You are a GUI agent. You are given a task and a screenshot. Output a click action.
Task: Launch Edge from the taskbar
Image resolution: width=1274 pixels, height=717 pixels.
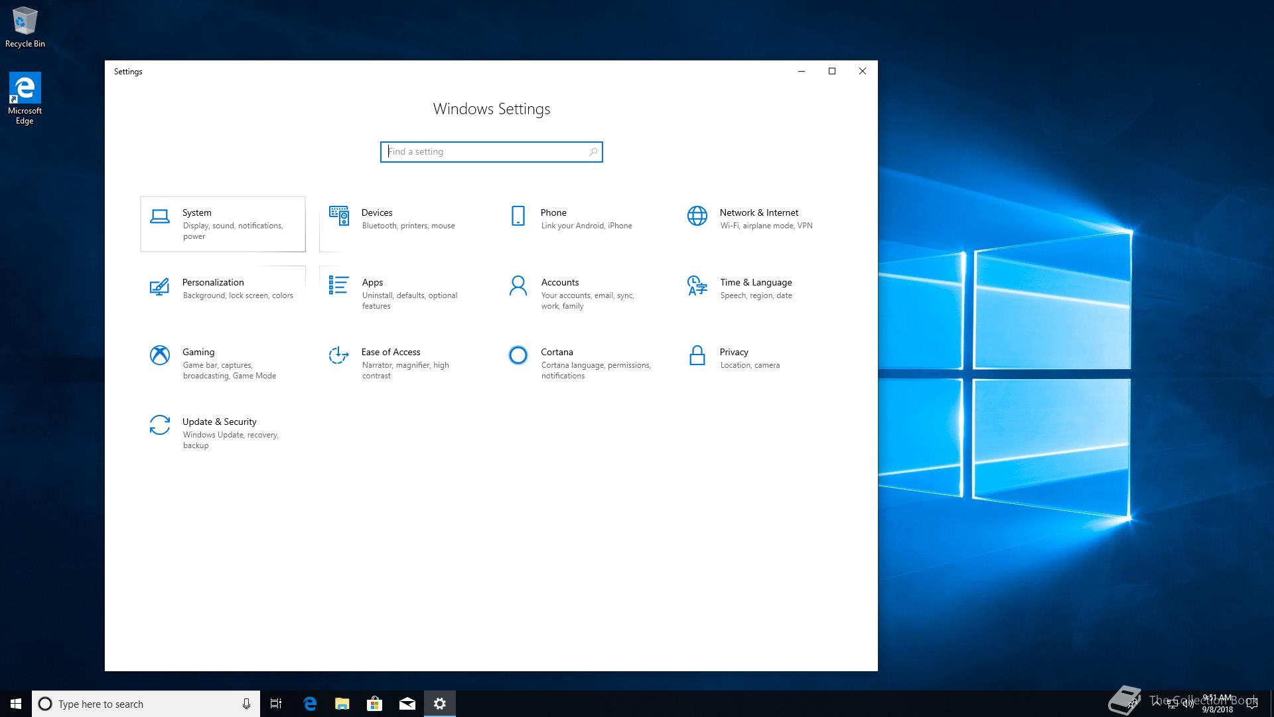point(310,704)
